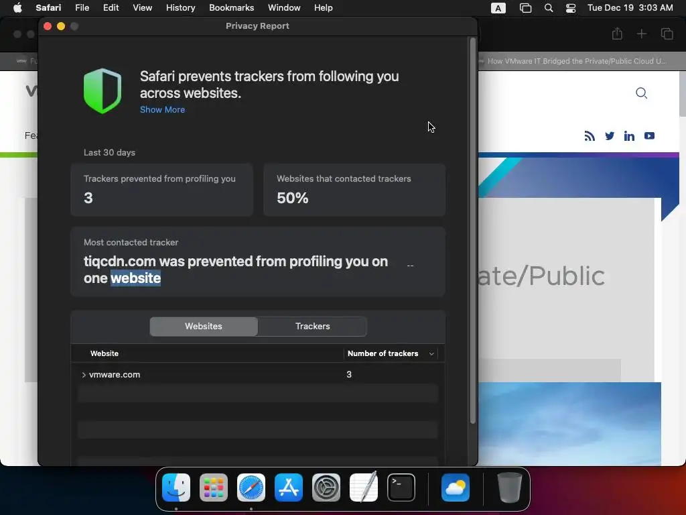
Task: Launch Terminal from the dock
Action: click(401, 488)
